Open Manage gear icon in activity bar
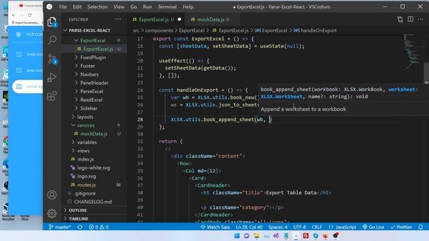This screenshot has width=429, height=241. point(52,213)
